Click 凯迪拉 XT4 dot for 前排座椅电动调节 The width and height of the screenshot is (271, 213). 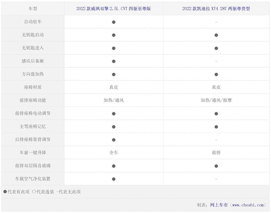coord(216,114)
